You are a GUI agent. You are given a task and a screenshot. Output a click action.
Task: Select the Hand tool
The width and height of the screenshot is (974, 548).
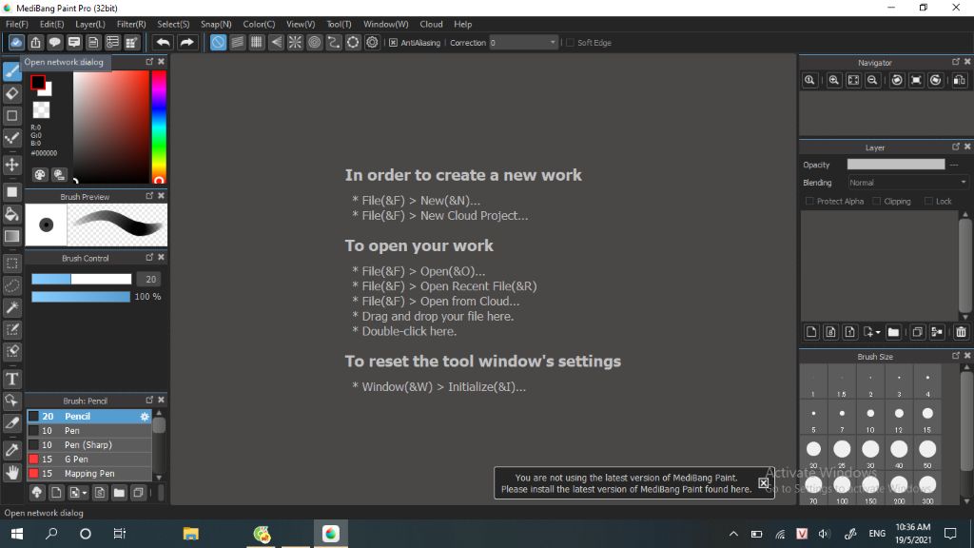click(11, 473)
